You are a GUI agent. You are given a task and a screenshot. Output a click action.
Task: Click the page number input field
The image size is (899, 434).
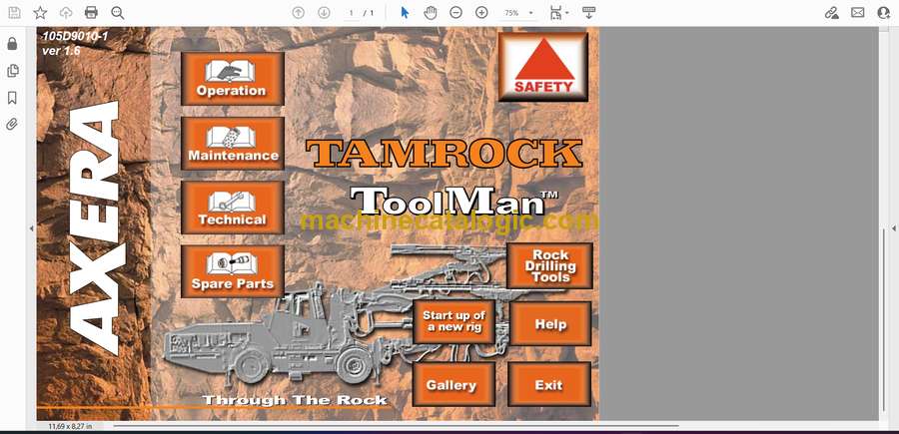tap(352, 13)
